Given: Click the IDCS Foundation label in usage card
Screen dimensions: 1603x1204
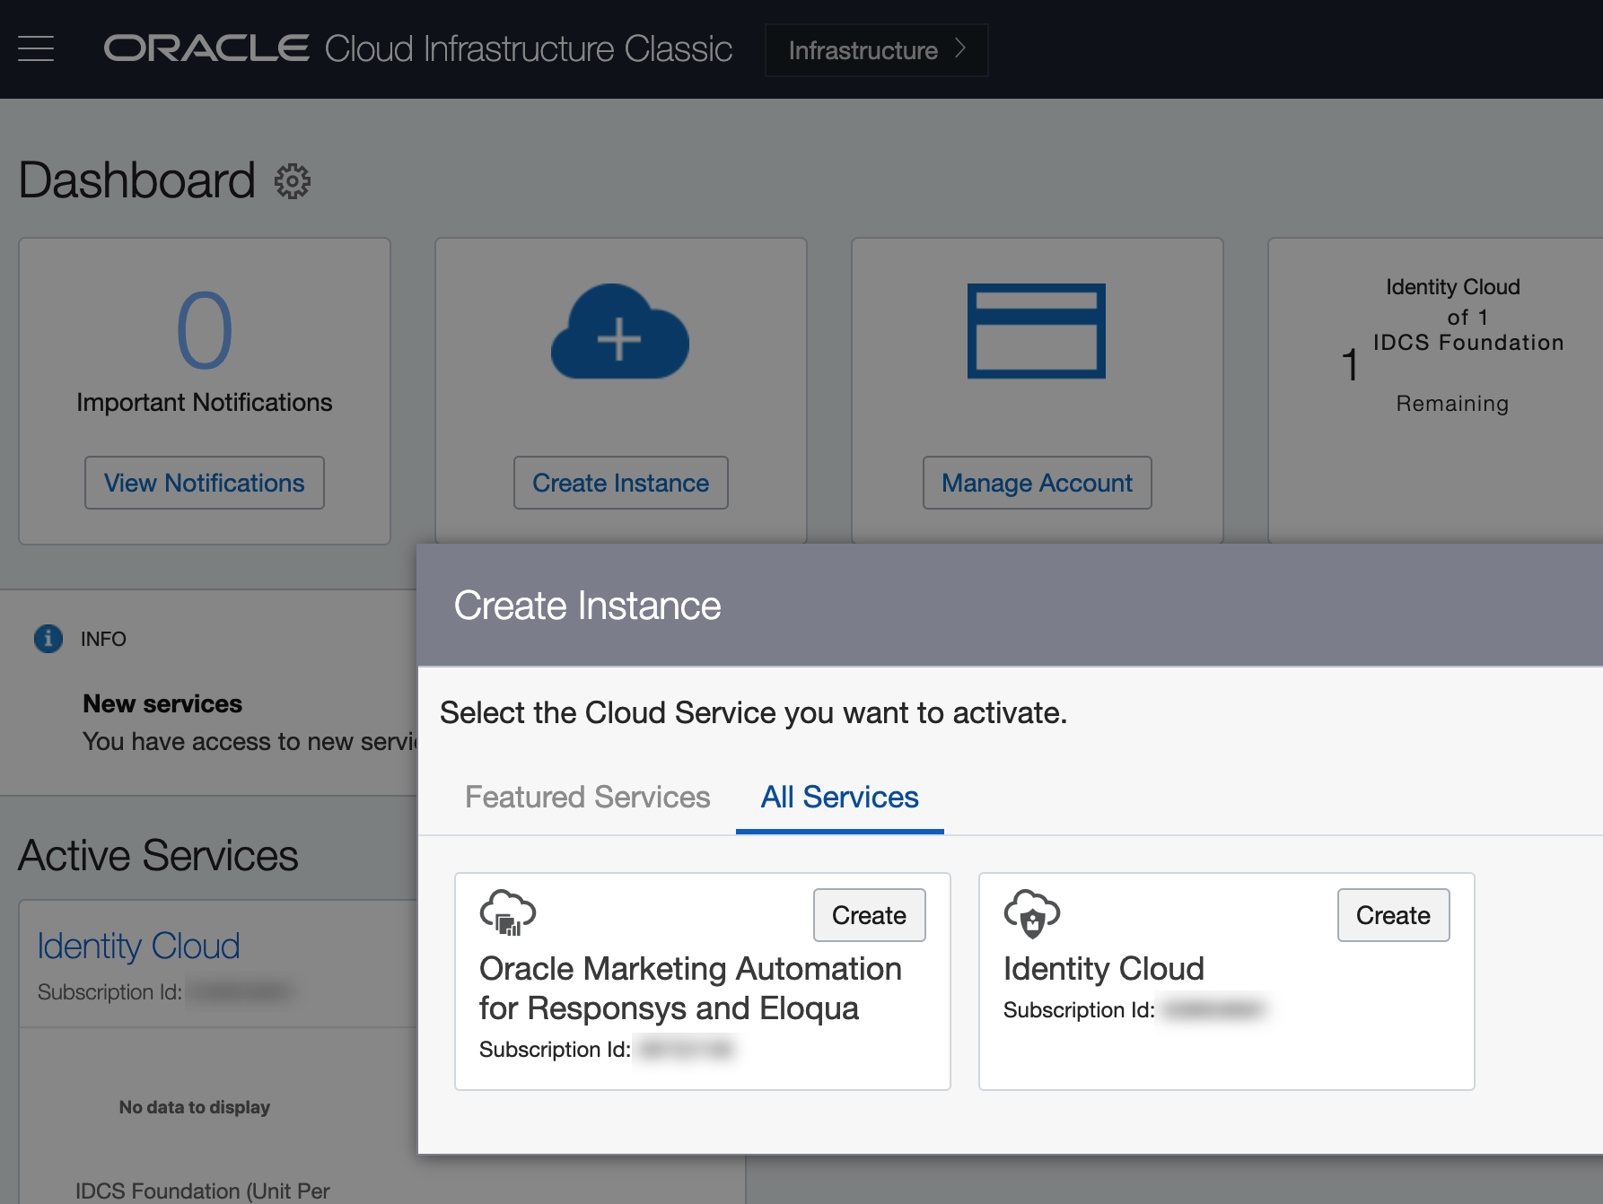Looking at the screenshot, I should (1468, 343).
